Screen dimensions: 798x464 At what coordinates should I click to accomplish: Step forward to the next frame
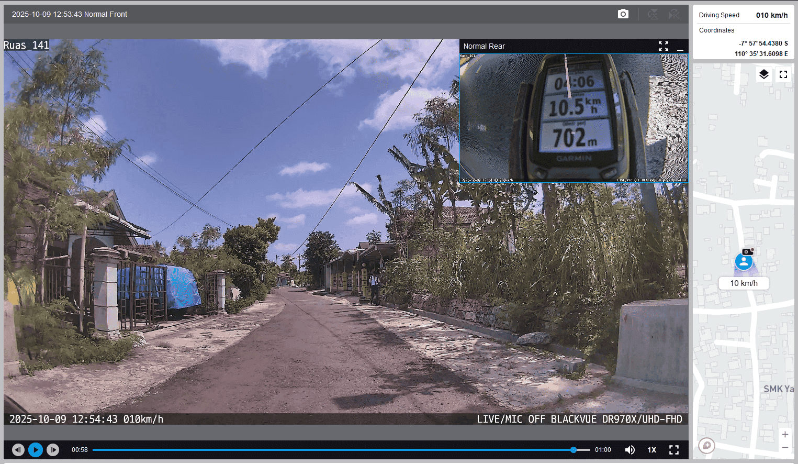point(53,450)
